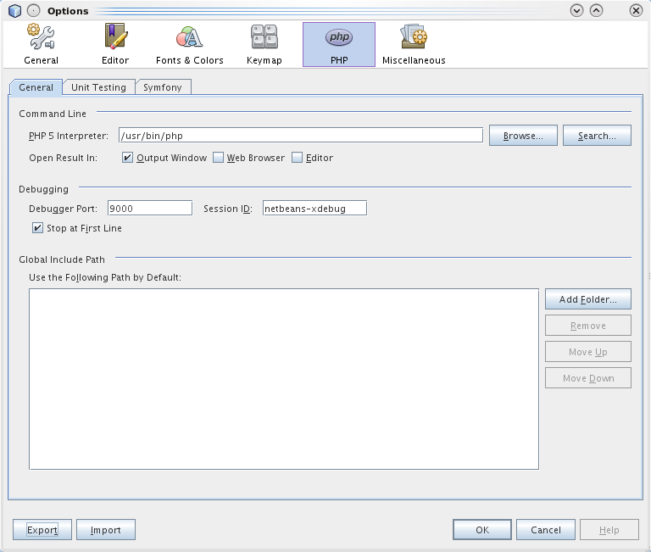The width and height of the screenshot is (651, 552).
Task: Close the Options dialog window
Action: point(636,10)
